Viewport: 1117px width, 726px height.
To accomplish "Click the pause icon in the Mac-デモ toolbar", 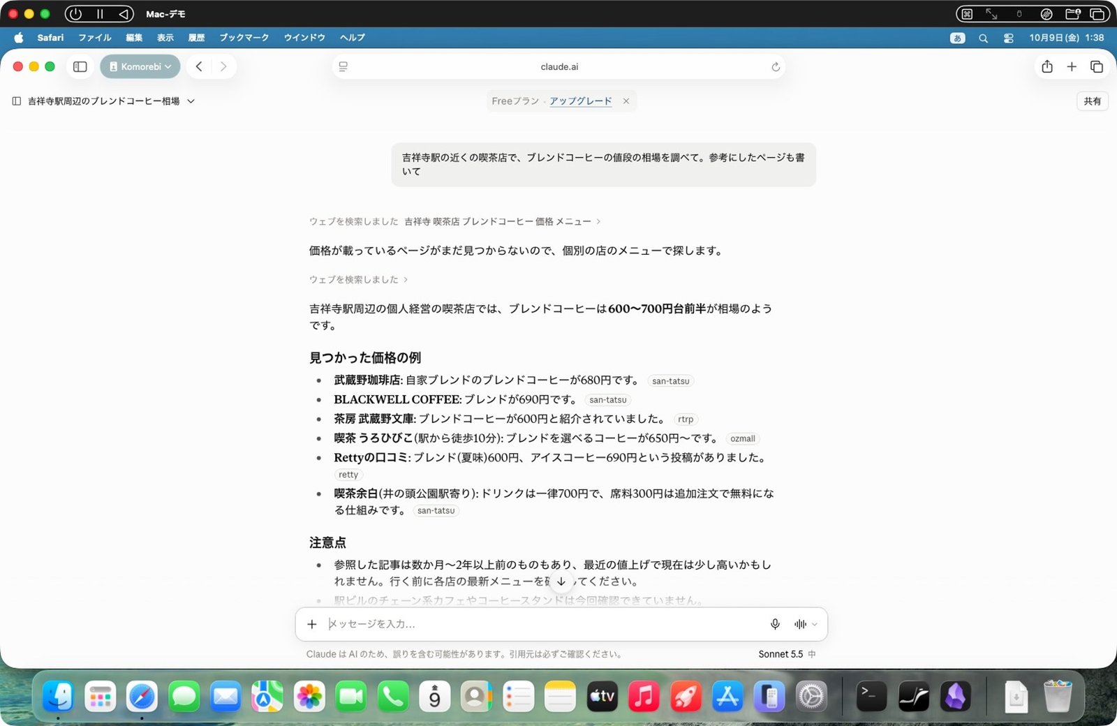I will (x=100, y=14).
